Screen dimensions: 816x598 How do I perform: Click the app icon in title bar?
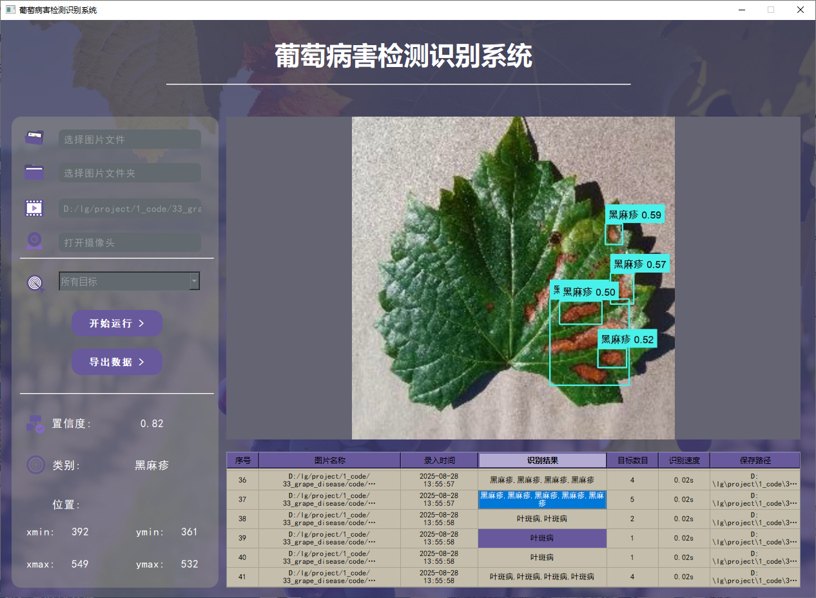(x=10, y=10)
